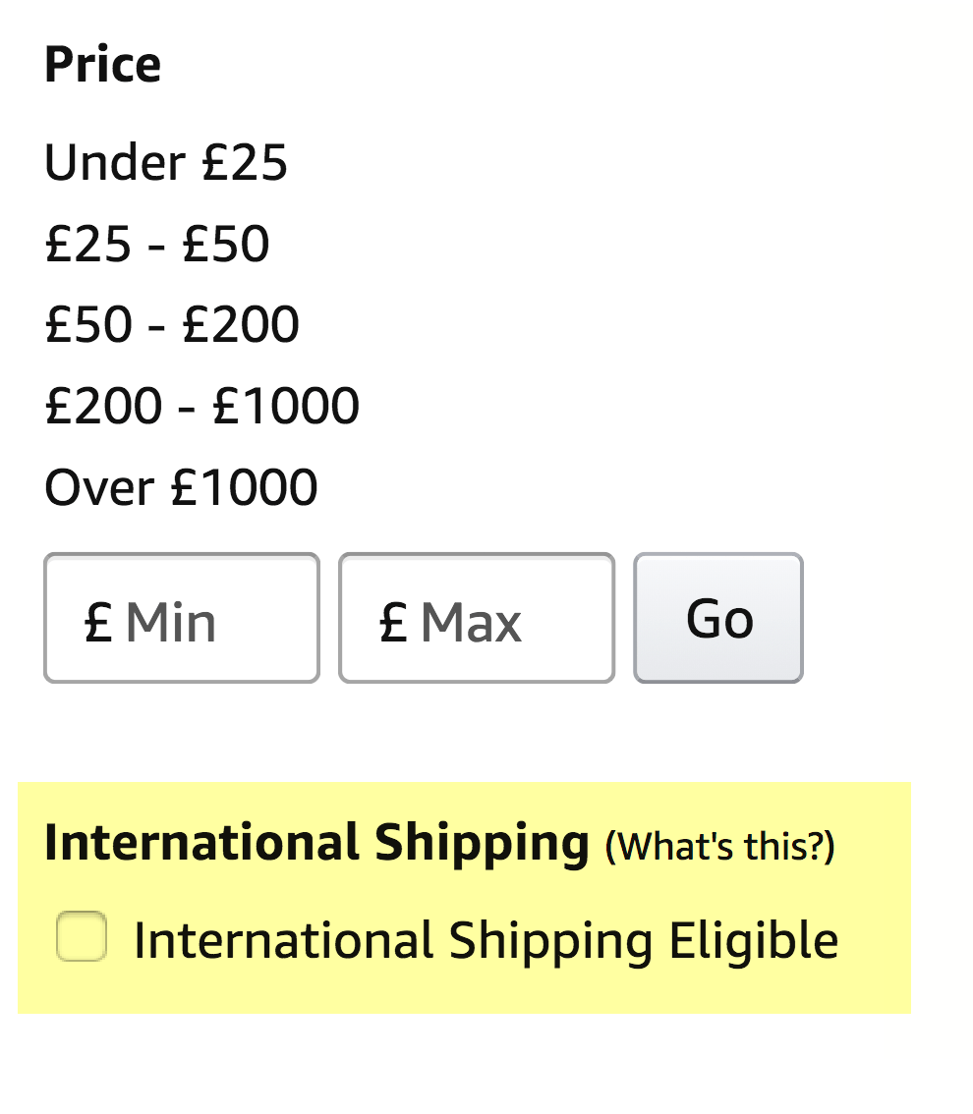Image resolution: width=973 pixels, height=1114 pixels.
Task: Focus the £ Max price input field
Action: (477, 618)
